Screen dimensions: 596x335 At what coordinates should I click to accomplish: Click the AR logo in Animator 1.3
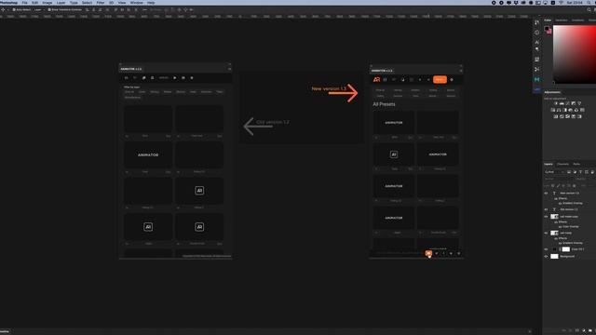pos(376,80)
